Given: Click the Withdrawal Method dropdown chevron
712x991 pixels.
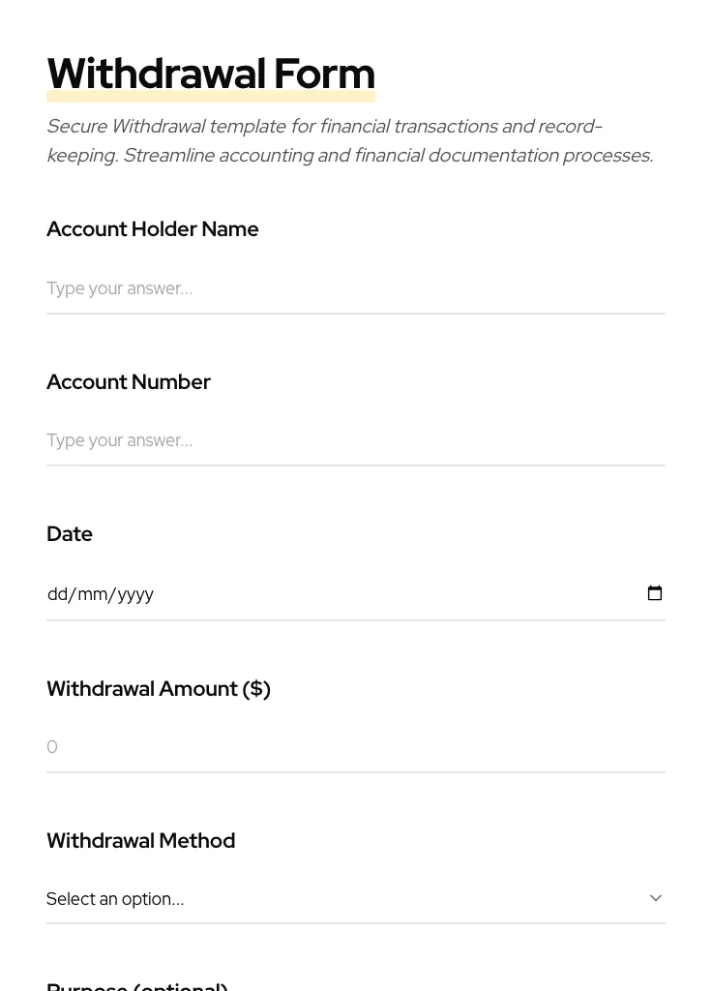Looking at the screenshot, I should [655, 897].
